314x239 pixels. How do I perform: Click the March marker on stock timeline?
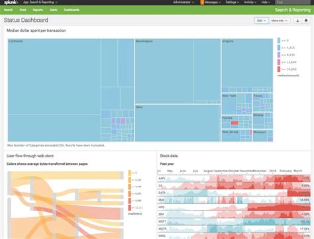[297, 171]
